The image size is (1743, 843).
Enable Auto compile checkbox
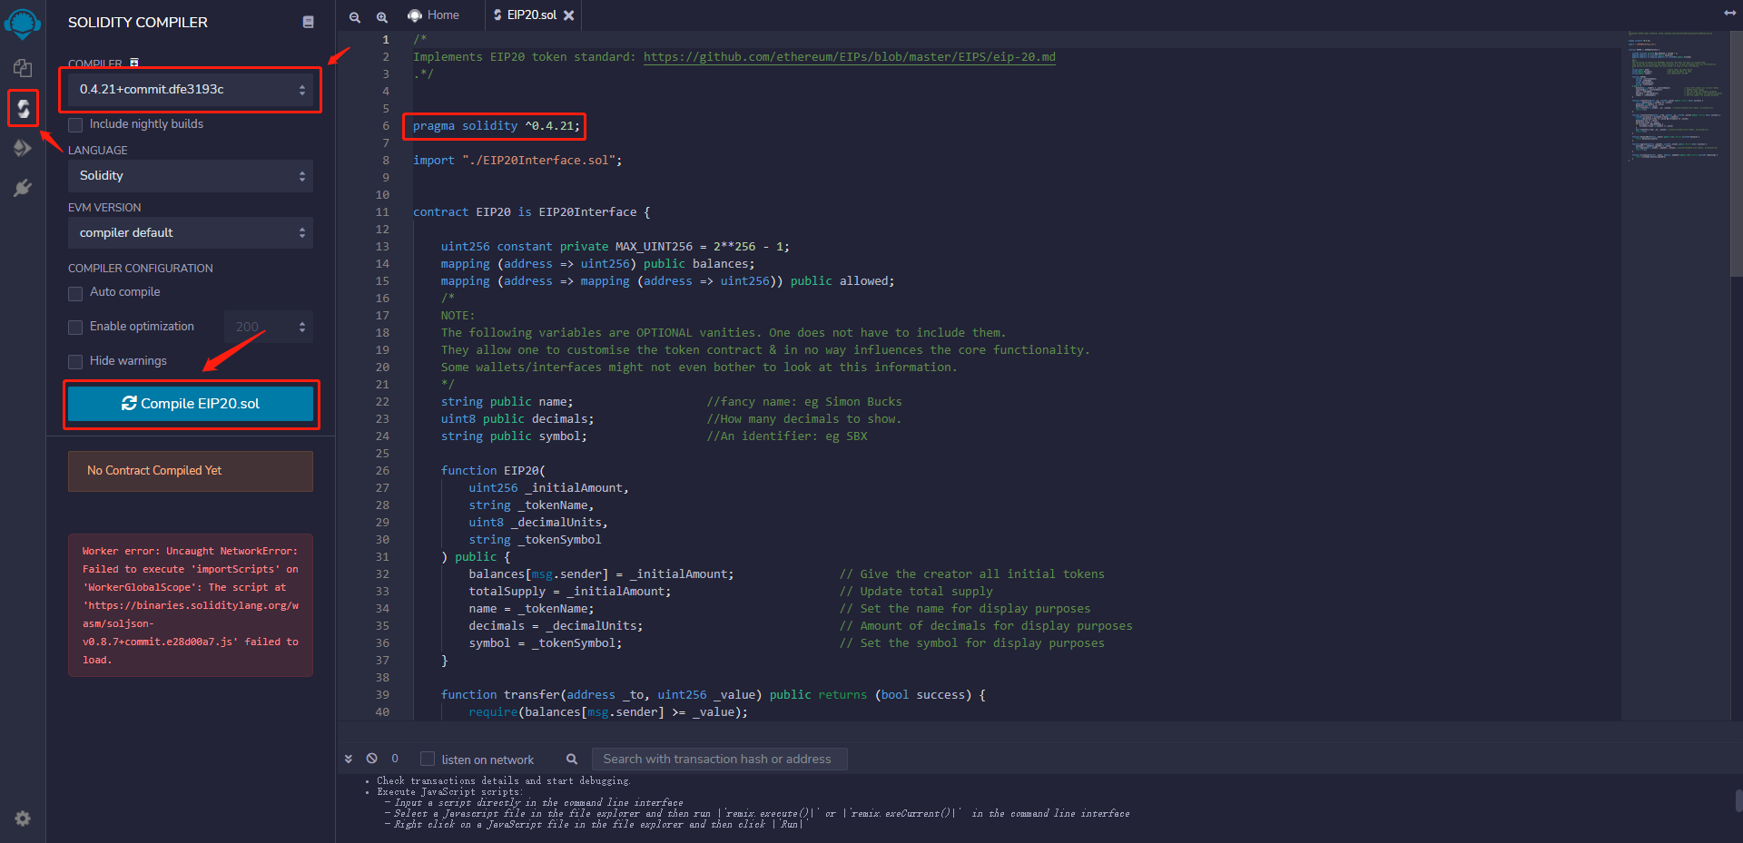pyautogui.click(x=75, y=292)
